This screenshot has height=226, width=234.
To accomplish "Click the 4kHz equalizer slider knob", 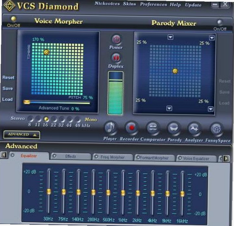I will click(152, 193).
